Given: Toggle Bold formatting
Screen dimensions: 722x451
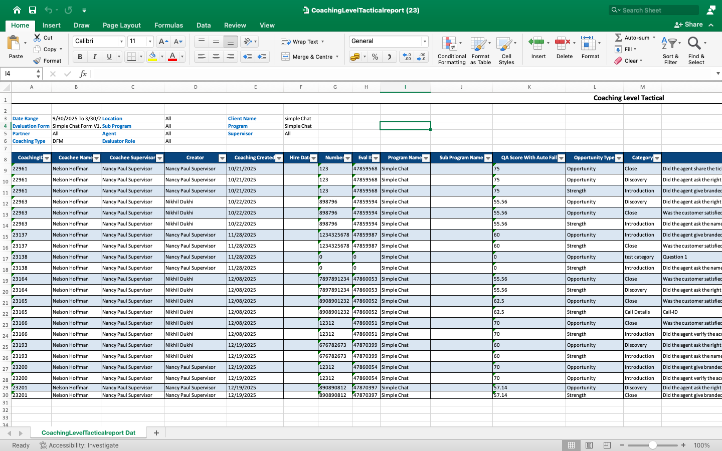Looking at the screenshot, I should (x=80, y=57).
